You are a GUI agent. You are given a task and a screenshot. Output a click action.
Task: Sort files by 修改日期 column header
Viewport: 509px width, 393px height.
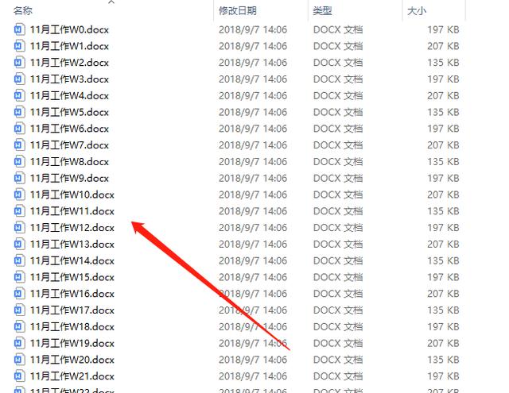[x=238, y=10]
